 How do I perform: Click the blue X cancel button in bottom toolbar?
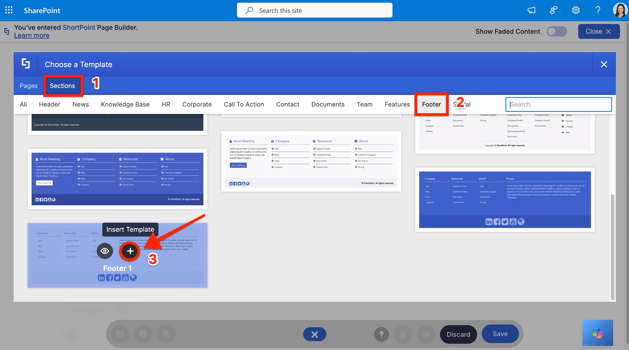pos(314,334)
